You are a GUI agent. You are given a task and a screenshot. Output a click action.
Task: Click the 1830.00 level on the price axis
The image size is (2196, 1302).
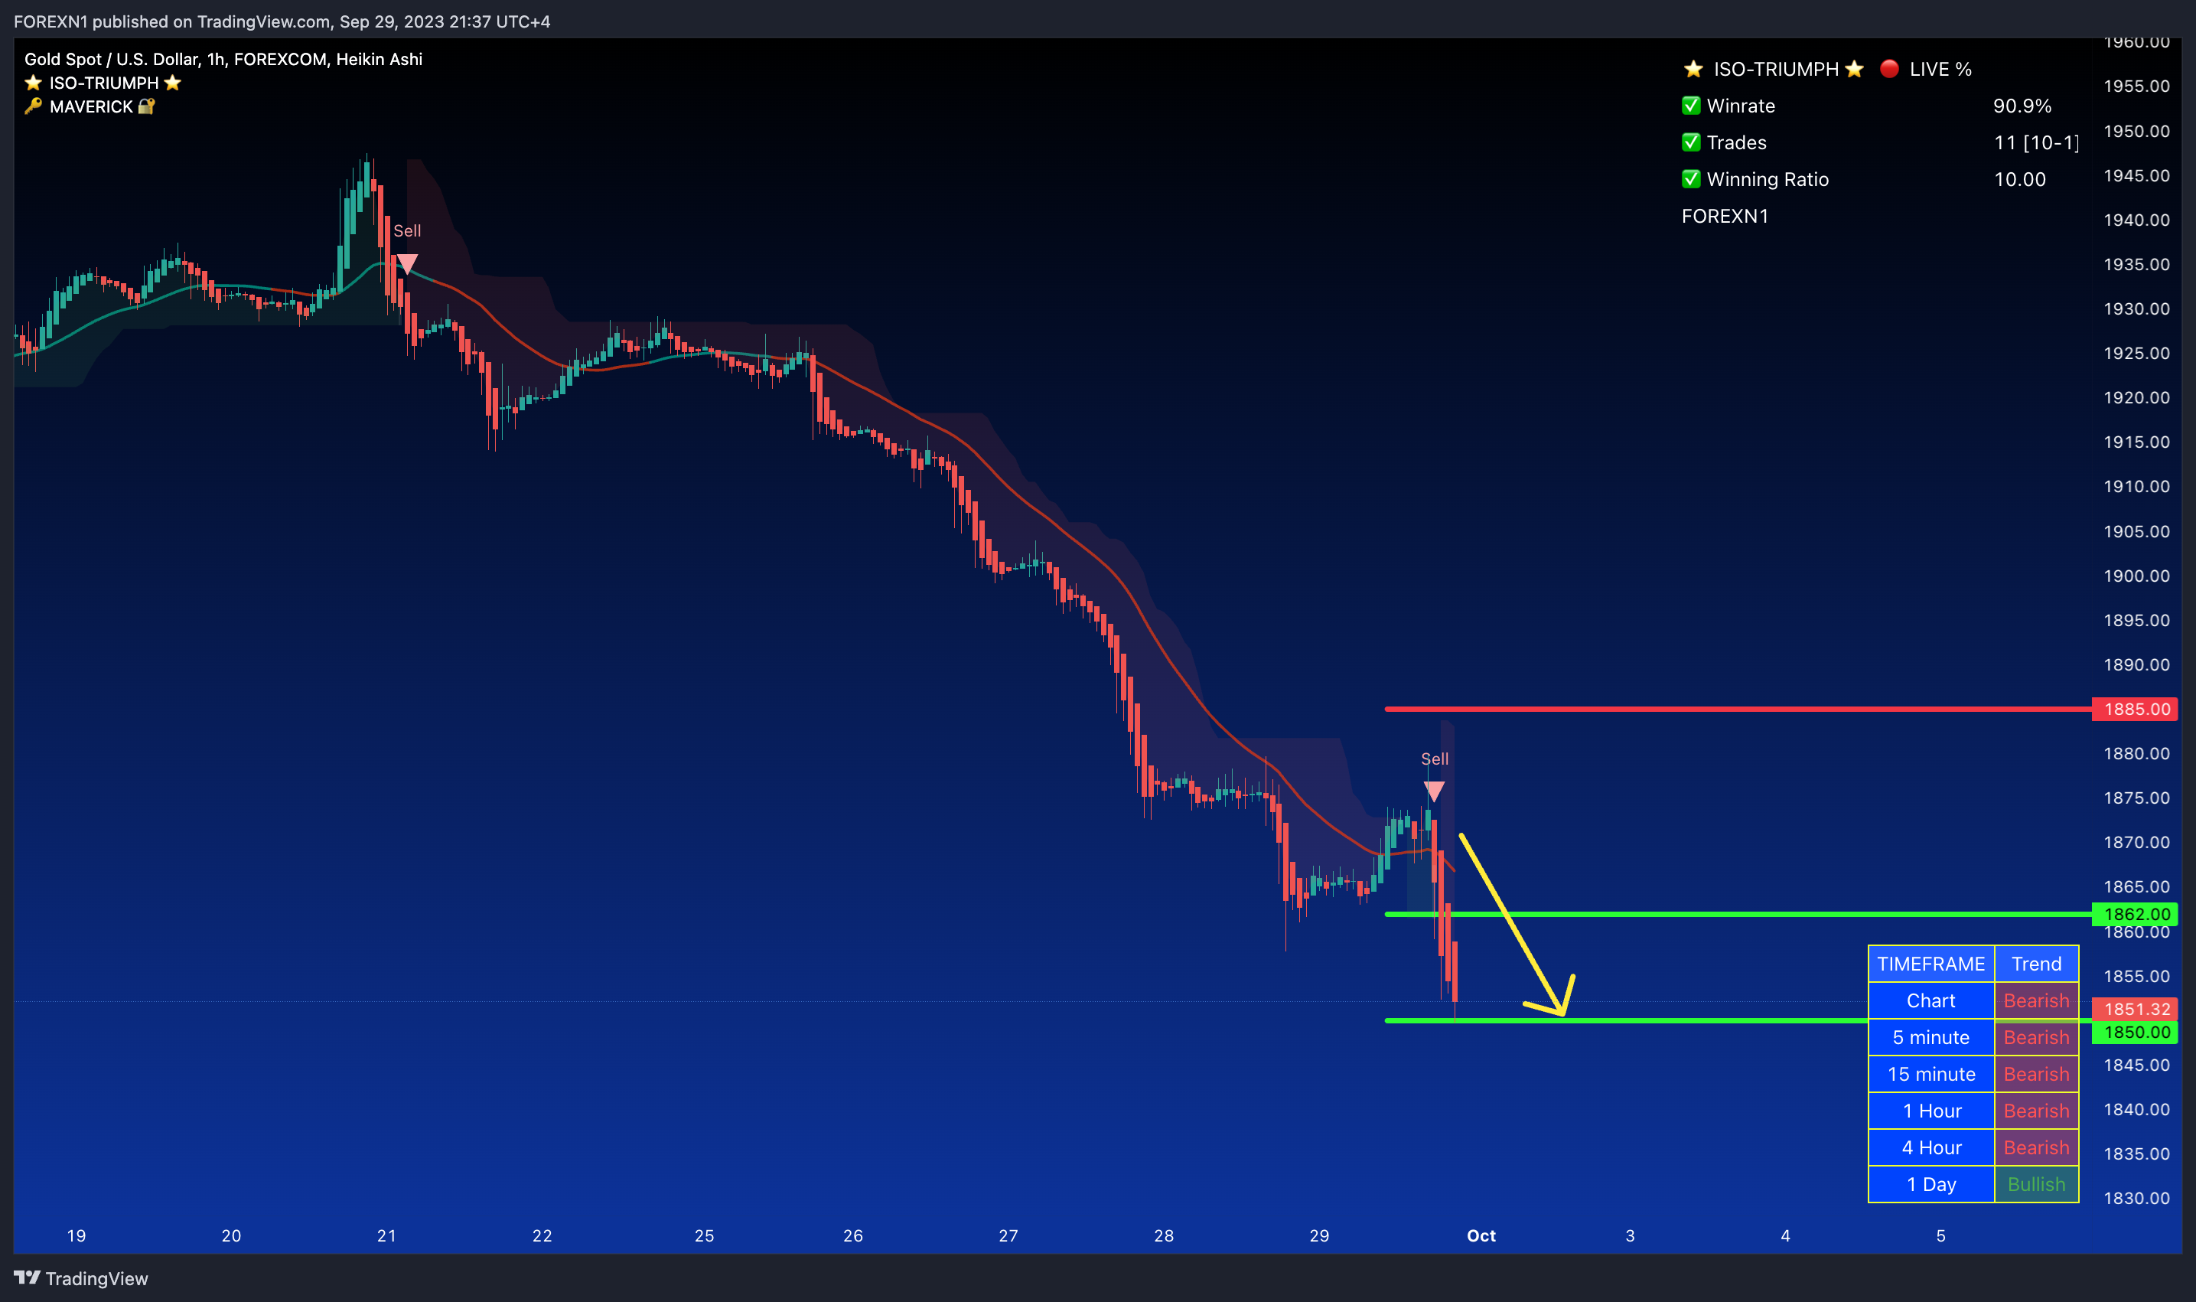2136,1198
